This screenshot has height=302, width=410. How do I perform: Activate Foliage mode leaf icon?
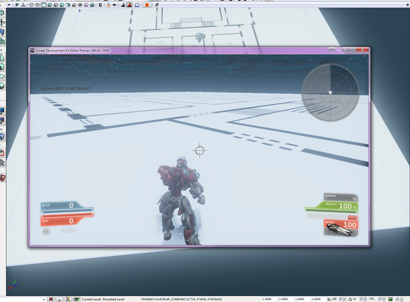(2, 42)
